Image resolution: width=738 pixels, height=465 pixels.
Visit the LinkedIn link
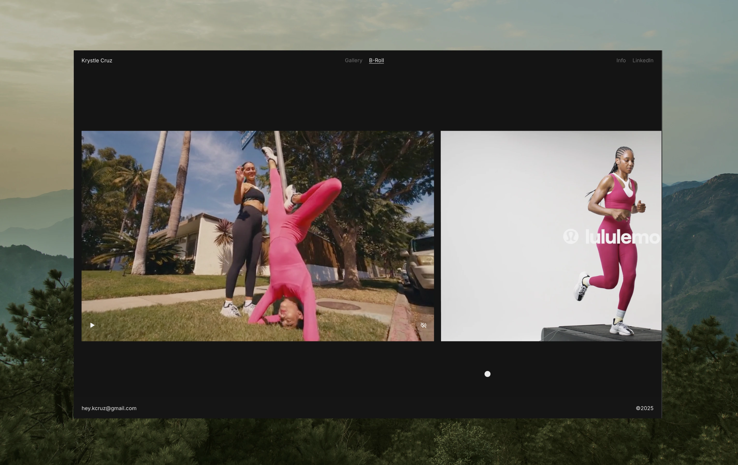(643, 60)
